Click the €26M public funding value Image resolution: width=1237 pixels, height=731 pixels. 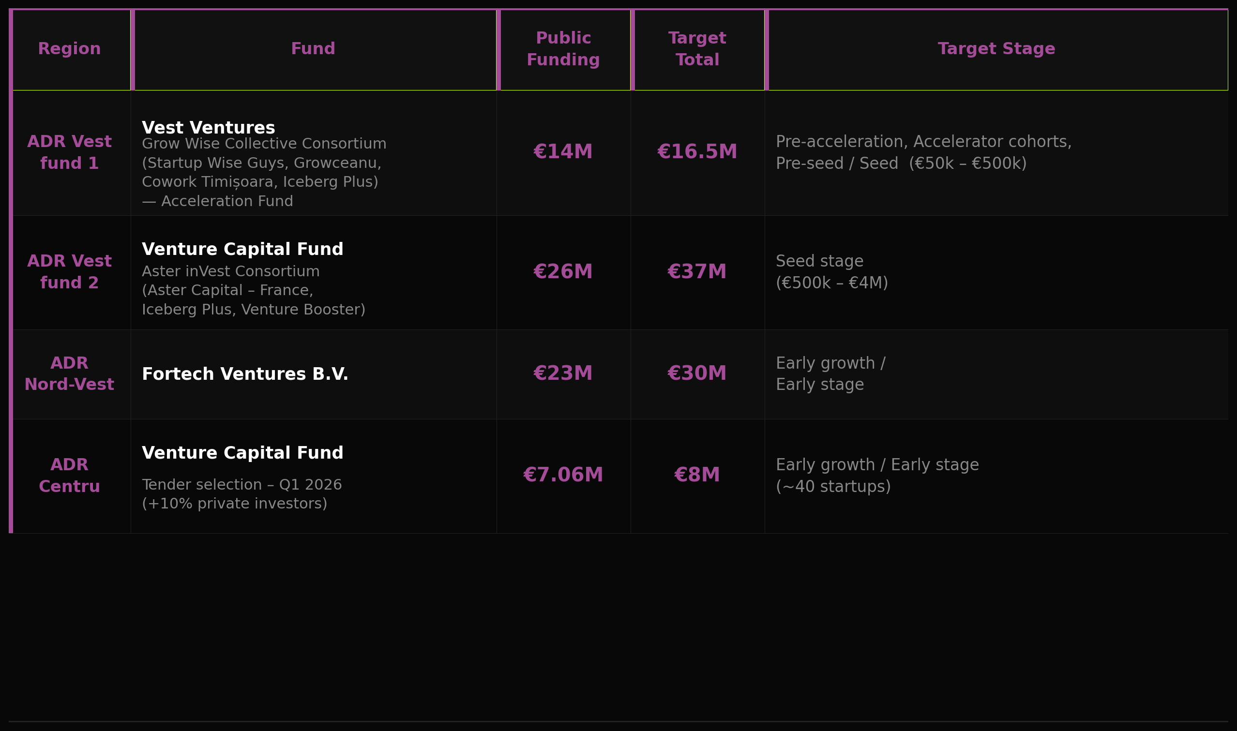(563, 272)
